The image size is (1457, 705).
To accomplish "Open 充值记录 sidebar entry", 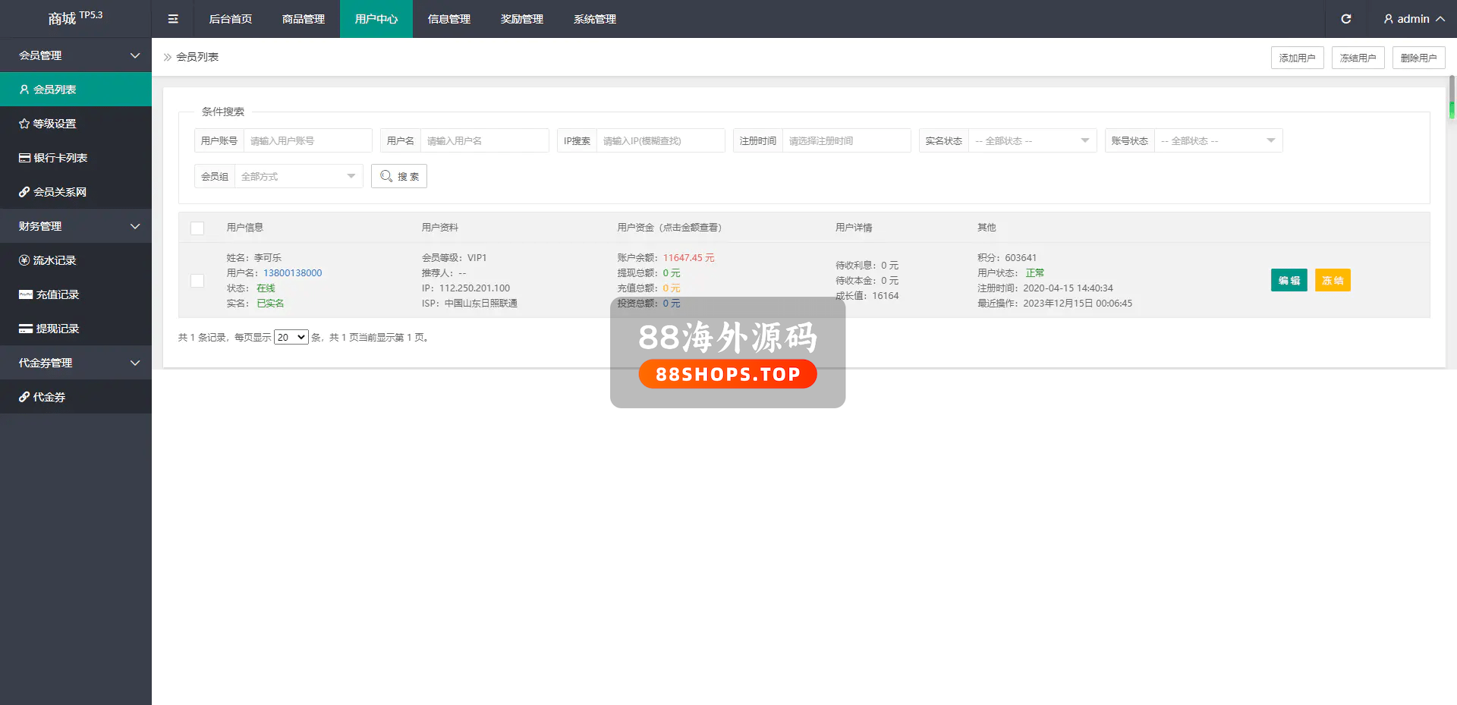I will coord(56,294).
